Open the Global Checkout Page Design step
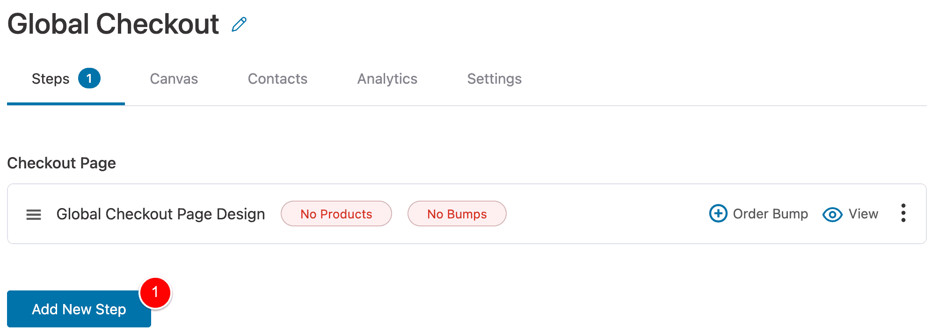This screenshot has height=333, width=932. (161, 214)
